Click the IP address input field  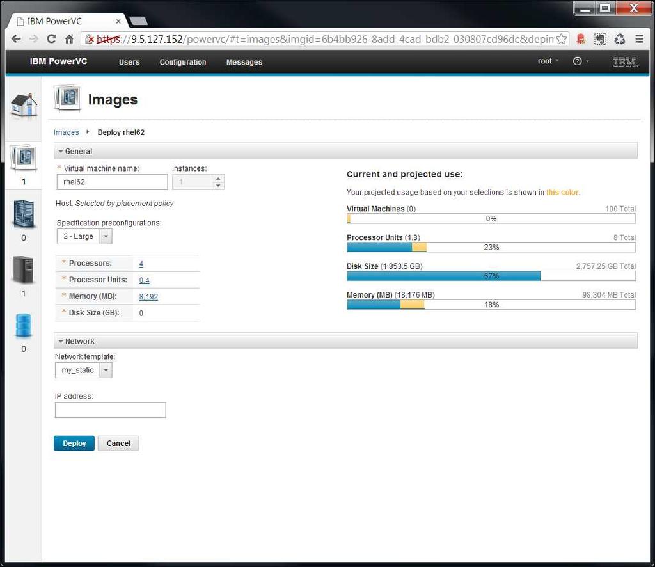[x=110, y=410]
